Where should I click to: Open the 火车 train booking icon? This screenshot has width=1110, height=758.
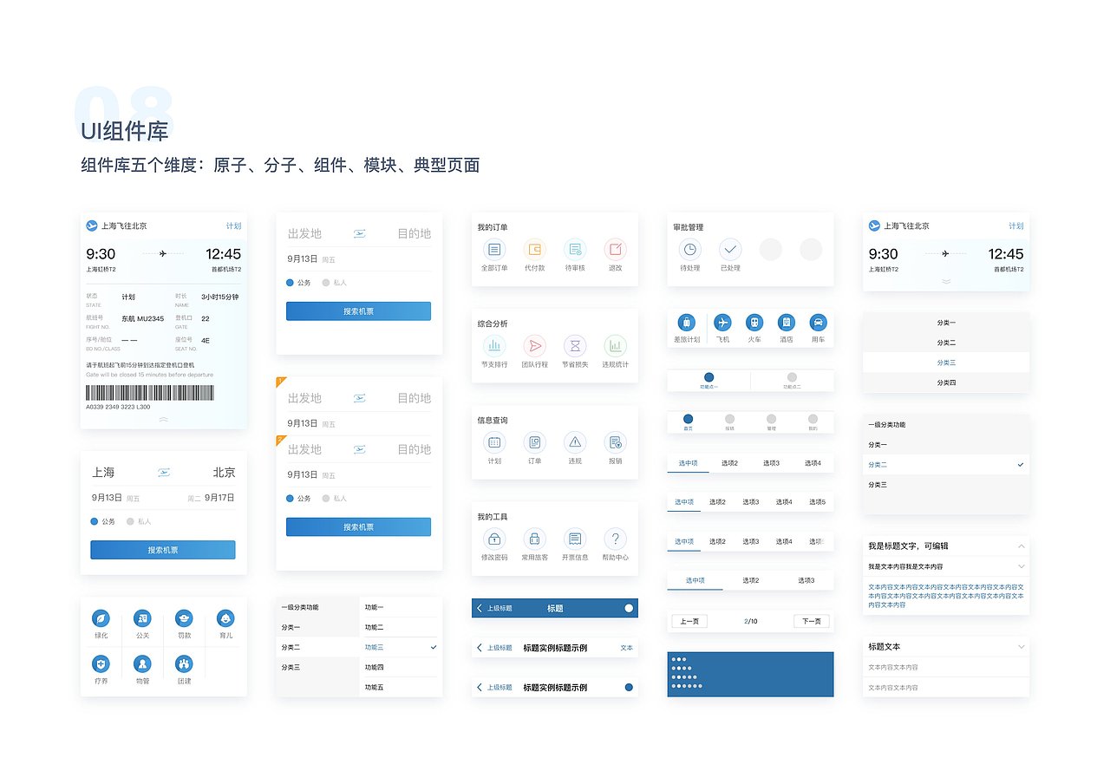(754, 323)
